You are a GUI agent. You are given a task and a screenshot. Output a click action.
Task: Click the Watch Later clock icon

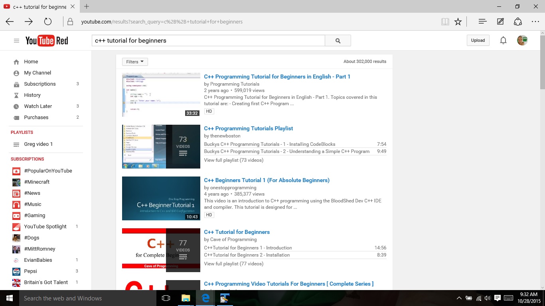(x=16, y=106)
